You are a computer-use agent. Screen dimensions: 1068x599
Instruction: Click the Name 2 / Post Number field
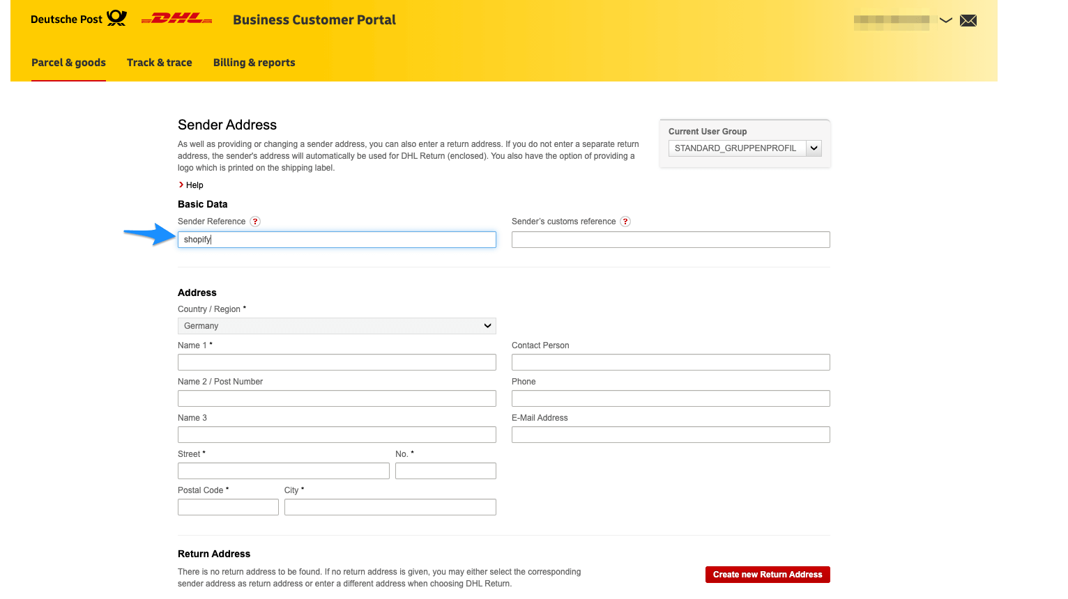(x=337, y=398)
